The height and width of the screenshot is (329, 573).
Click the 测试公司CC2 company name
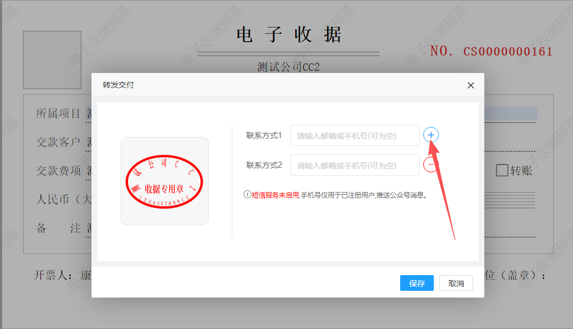pos(288,67)
